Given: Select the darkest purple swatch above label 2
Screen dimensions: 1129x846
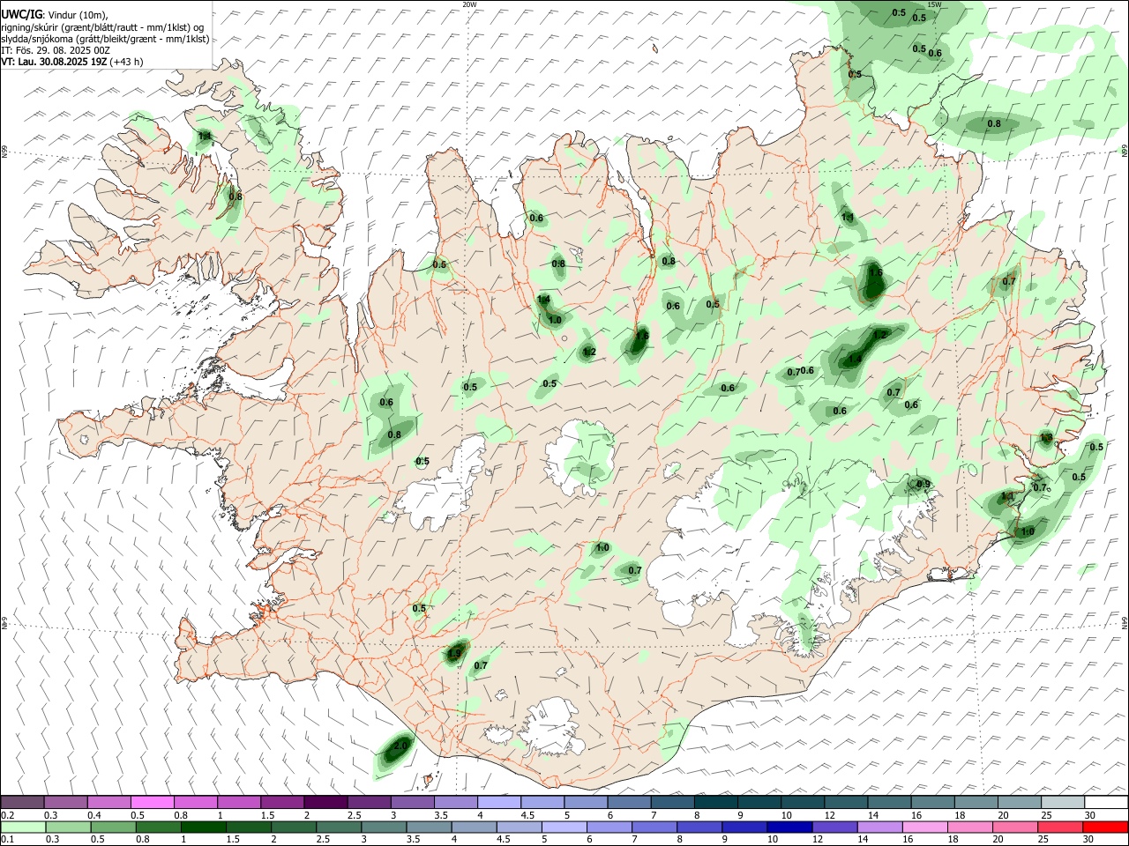Looking at the screenshot, I should coord(325,802).
